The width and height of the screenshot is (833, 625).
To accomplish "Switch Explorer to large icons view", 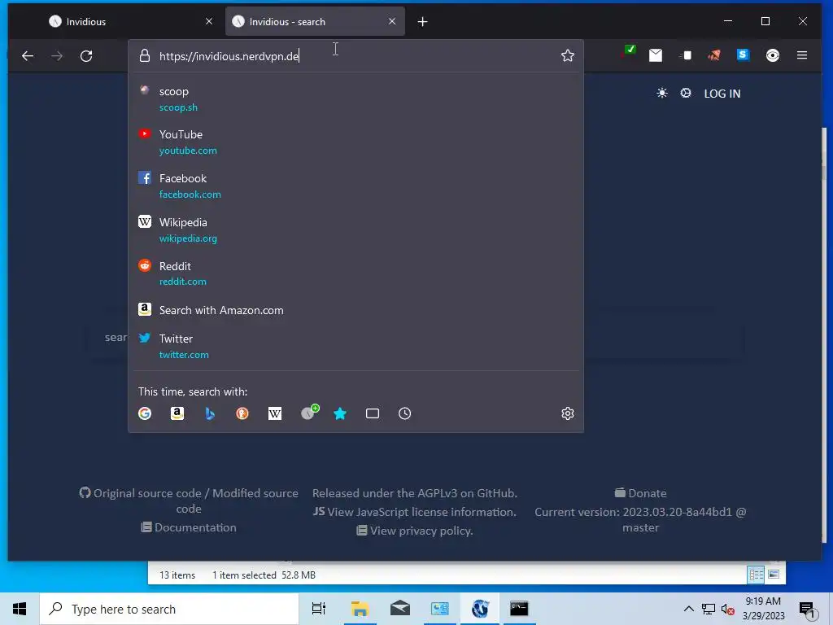I will (774, 575).
